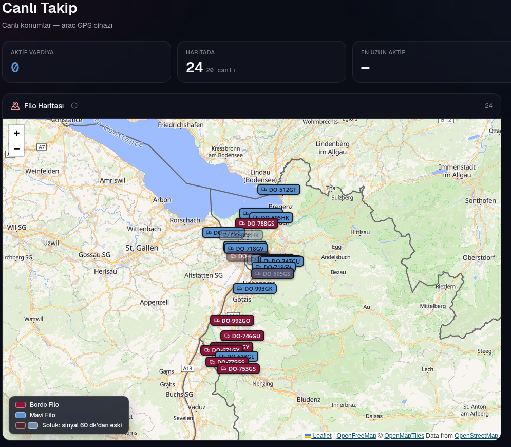Click the Mavi Filo legend label
The image size is (511, 447).
[x=42, y=415]
